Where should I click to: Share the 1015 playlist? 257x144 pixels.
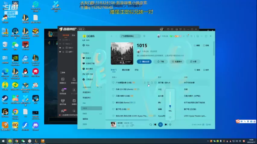193,61
